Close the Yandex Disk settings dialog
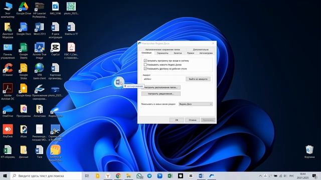This screenshot has height=180, width=321. [213, 43]
